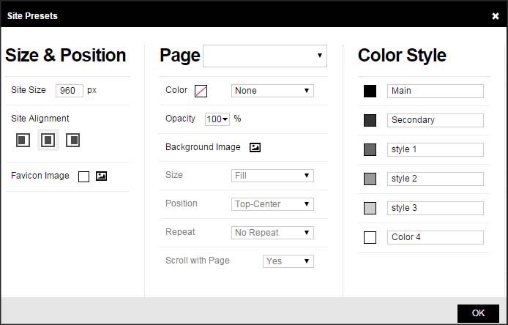Image resolution: width=508 pixels, height=325 pixels.
Task: Open the Color None dropdown
Action: [x=272, y=91]
